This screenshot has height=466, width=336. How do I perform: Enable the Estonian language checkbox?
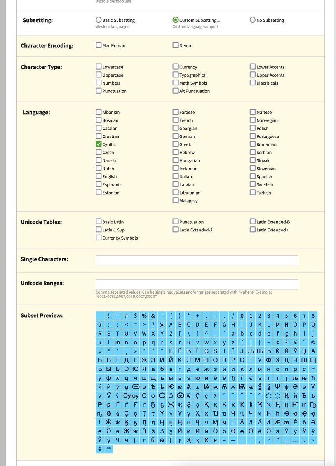click(x=99, y=192)
